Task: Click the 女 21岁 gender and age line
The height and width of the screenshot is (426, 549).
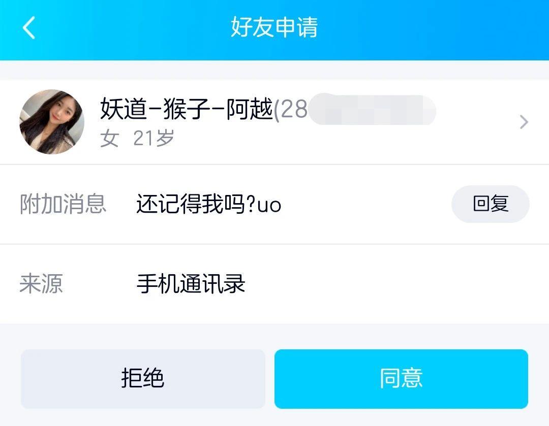Action: (x=137, y=138)
